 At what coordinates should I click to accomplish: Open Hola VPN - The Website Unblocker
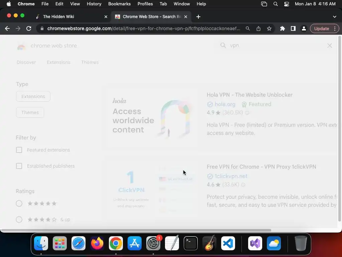(249, 95)
